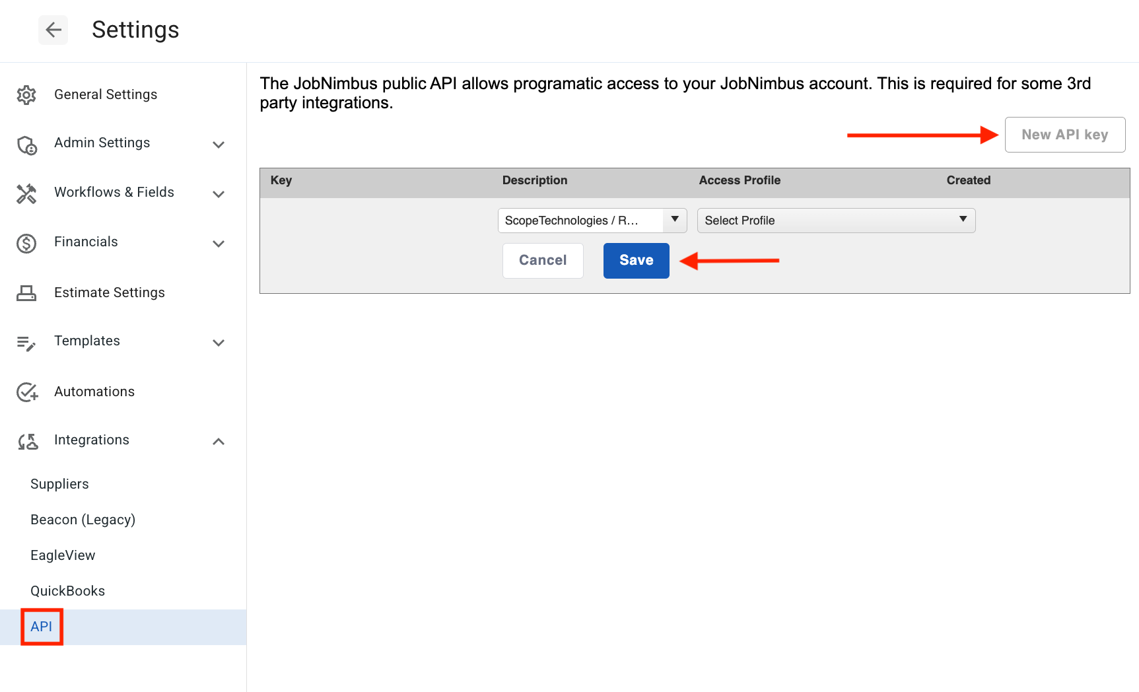This screenshot has width=1139, height=692.
Task: Open Automations settings
Action: pyautogui.click(x=94, y=392)
